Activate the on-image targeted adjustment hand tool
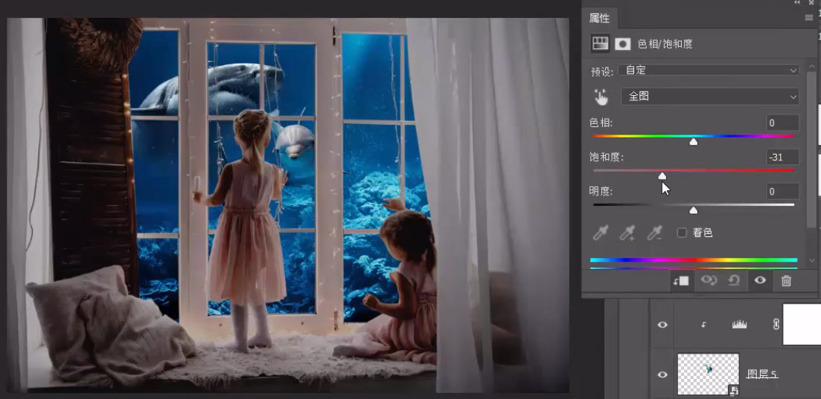Image resolution: width=821 pixels, height=399 pixels. click(x=601, y=97)
